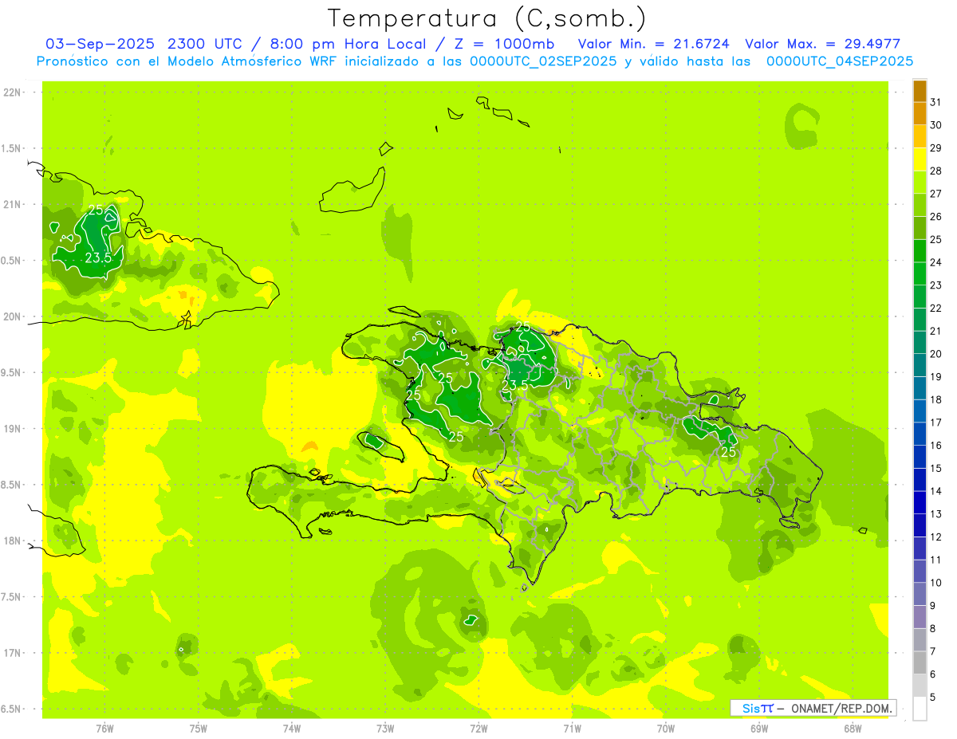The height and width of the screenshot is (739, 957).
Task: Click the "23.5" contour label over Cuba
Action: 97,258
